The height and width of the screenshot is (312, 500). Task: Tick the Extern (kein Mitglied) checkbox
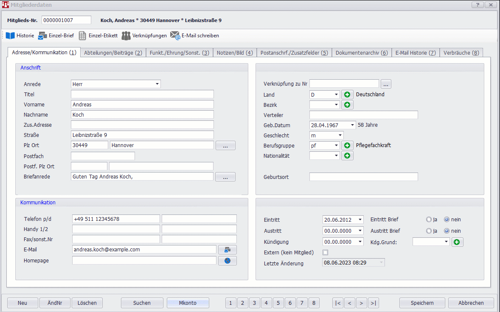[326, 253]
